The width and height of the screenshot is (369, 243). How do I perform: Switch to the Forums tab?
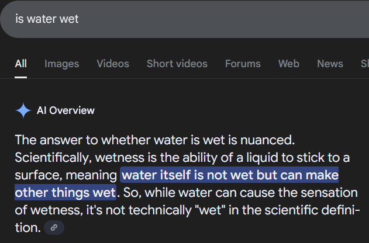tap(243, 63)
